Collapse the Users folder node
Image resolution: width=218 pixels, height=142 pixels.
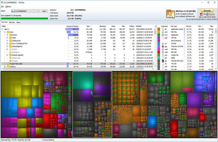[x=5, y=32]
